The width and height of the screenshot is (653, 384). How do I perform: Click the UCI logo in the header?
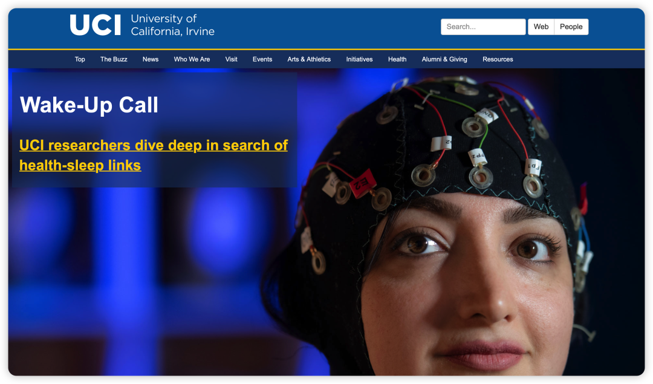tap(96, 25)
